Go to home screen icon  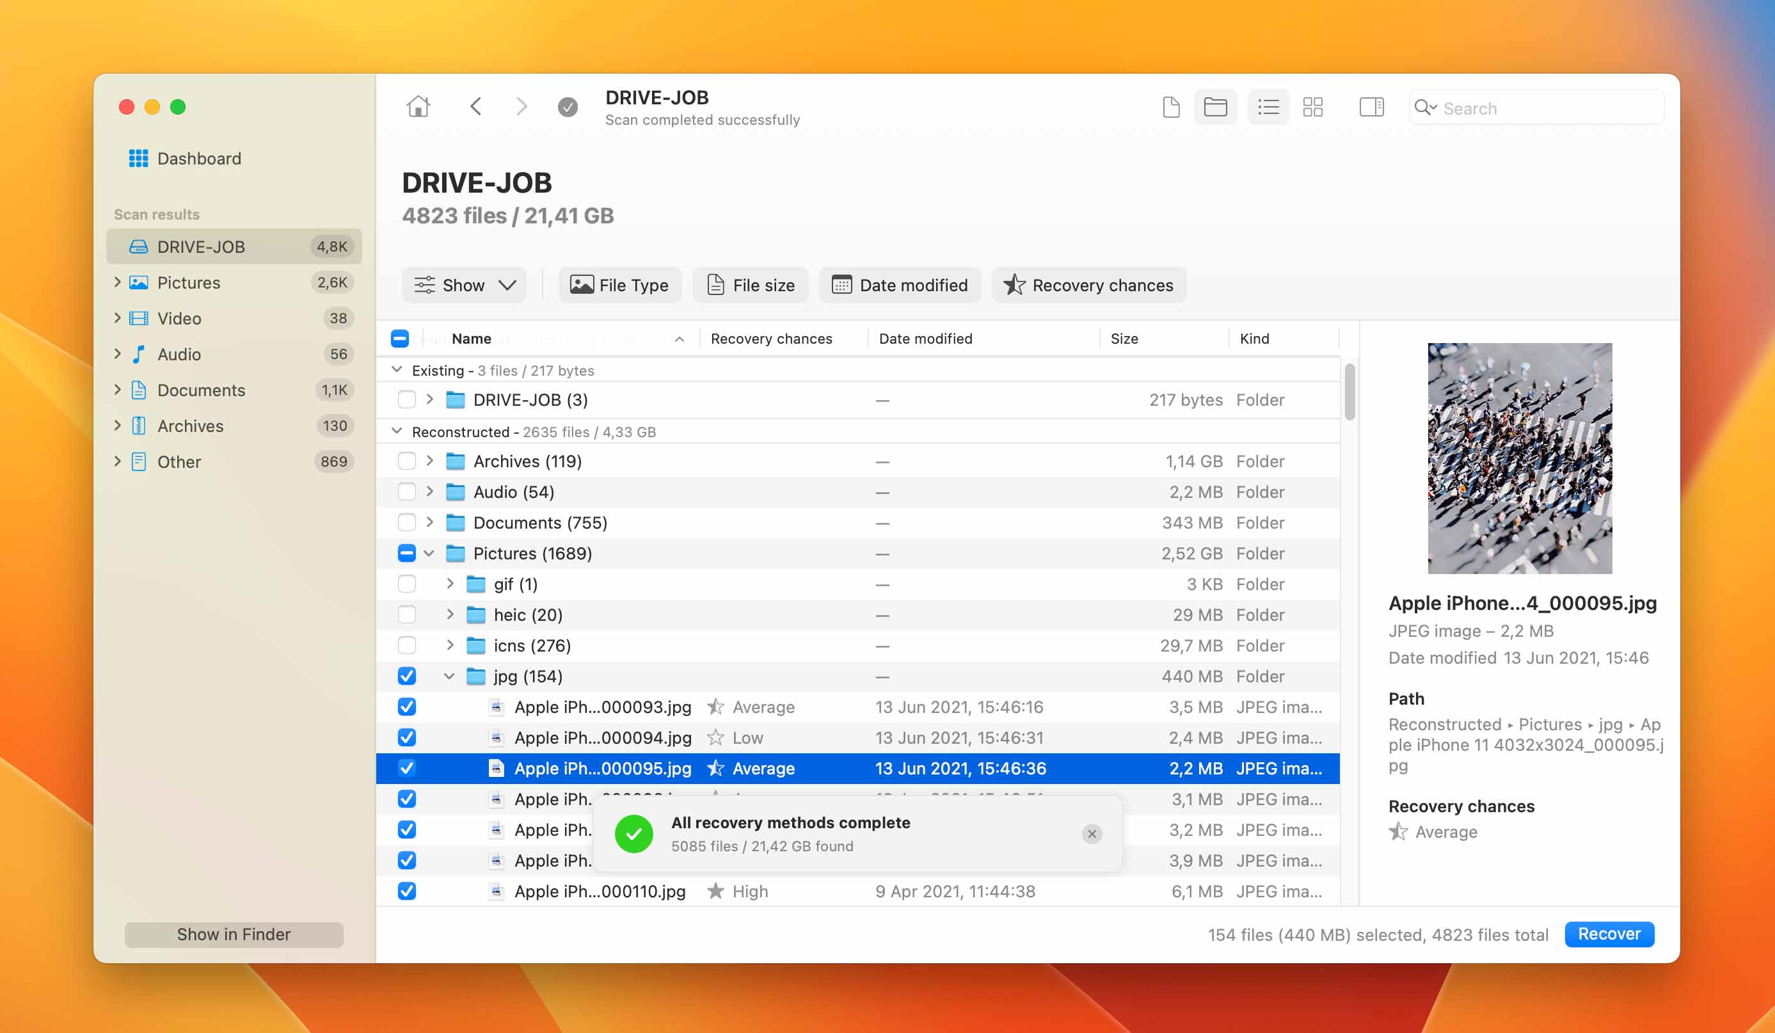(418, 107)
